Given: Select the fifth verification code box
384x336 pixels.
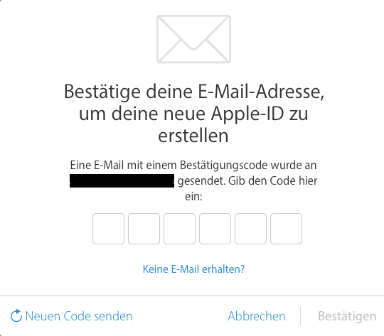Looking at the screenshot, I should [x=250, y=229].
